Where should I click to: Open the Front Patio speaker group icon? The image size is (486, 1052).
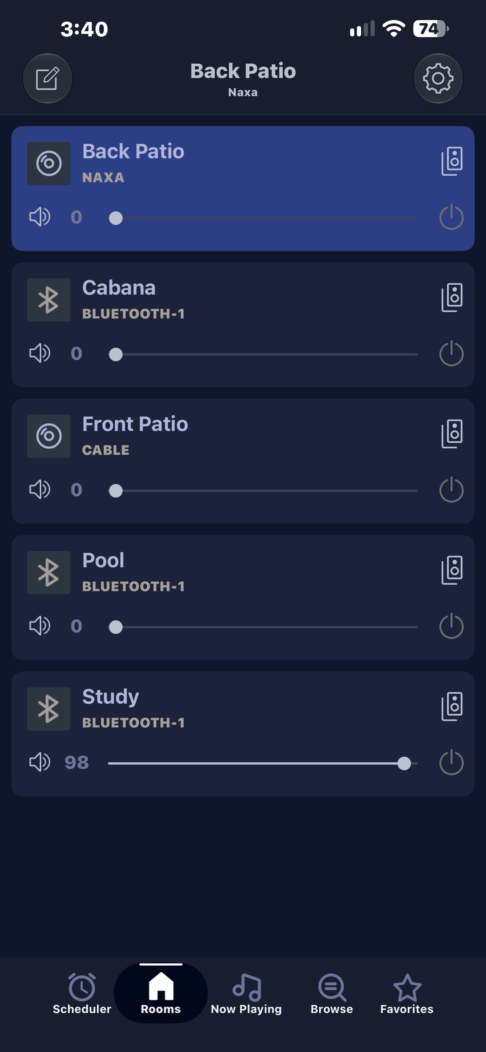(x=452, y=434)
